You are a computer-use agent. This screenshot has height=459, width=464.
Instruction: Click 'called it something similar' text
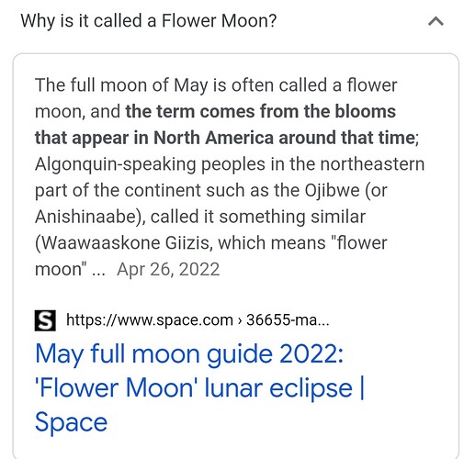click(x=258, y=217)
